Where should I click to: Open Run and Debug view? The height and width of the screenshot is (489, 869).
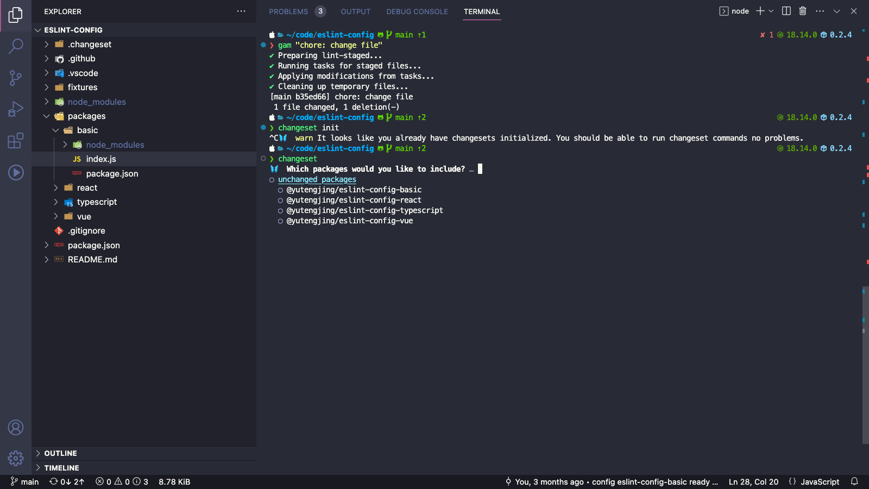tap(16, 109)
